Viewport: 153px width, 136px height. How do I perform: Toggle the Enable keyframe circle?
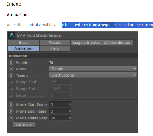click(x=11, y=63)
